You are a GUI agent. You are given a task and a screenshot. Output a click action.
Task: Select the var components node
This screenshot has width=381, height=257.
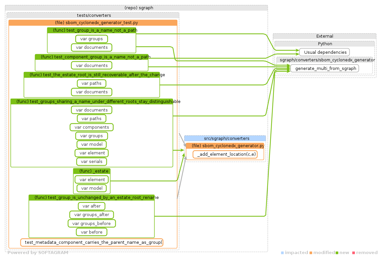click(92, 127)
